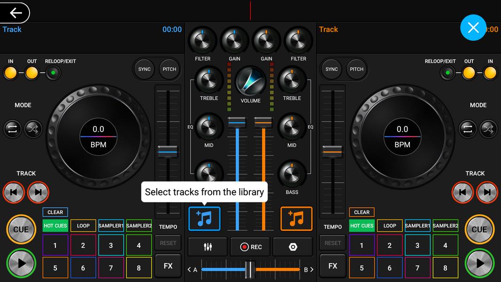Toggle repeat mode on left deck
The image size is (501, 282).
[x=13, y=129]
